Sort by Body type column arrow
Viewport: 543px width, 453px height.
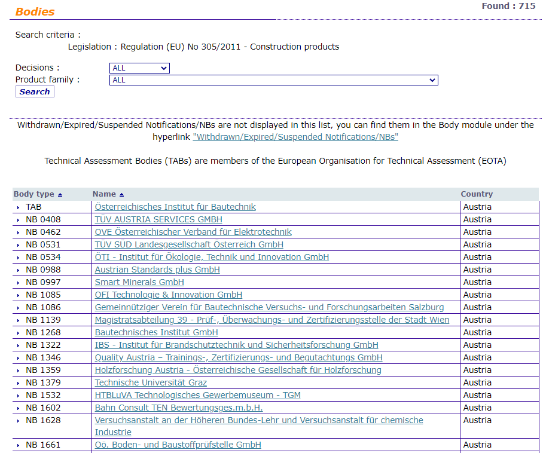point(60,194)
